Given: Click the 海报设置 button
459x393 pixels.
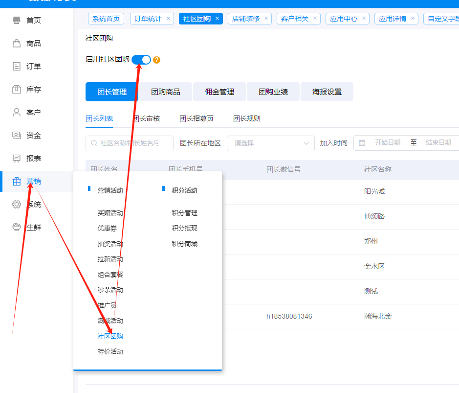Looking at the screenshot, I should (327, 92).
